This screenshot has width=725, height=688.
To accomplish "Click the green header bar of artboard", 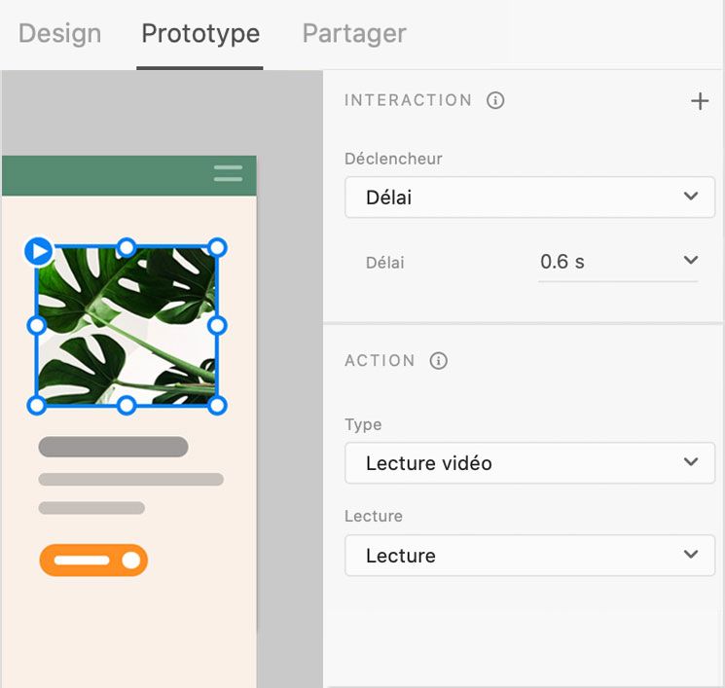I will coord(107,176).
